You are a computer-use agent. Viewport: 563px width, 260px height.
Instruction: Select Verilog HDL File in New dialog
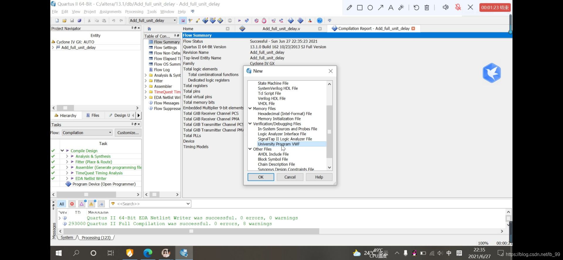272,99
